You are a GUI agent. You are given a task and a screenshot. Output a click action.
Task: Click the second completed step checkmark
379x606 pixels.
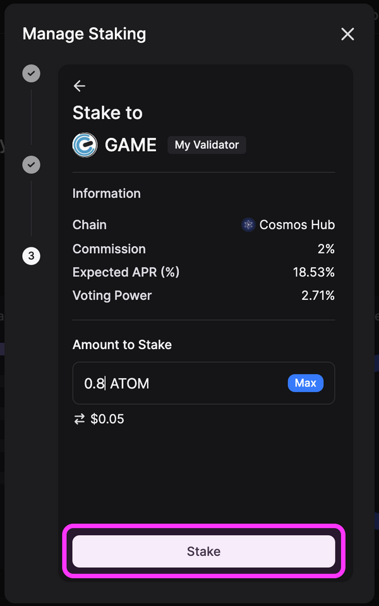coord(31,165)
